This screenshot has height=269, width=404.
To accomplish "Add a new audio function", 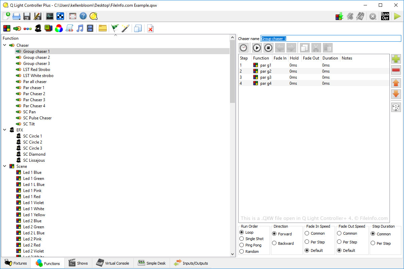I will tap(80, 29).
